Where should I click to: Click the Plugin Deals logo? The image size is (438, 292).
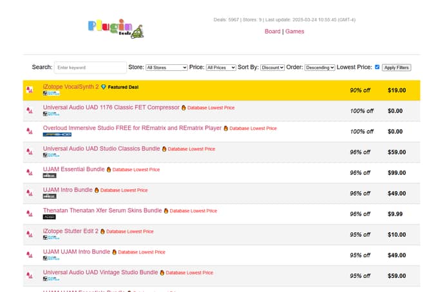(116, 28)
